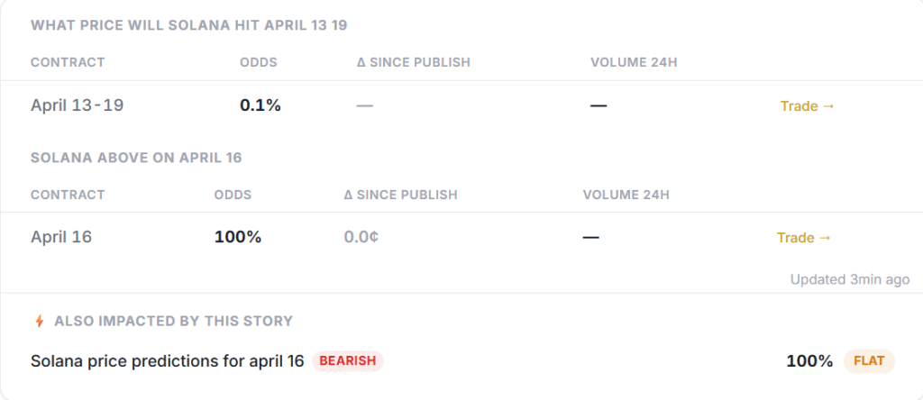Click Odds column header in first table
The width and height of the screenshot is (923, 400).
[258, 62]
